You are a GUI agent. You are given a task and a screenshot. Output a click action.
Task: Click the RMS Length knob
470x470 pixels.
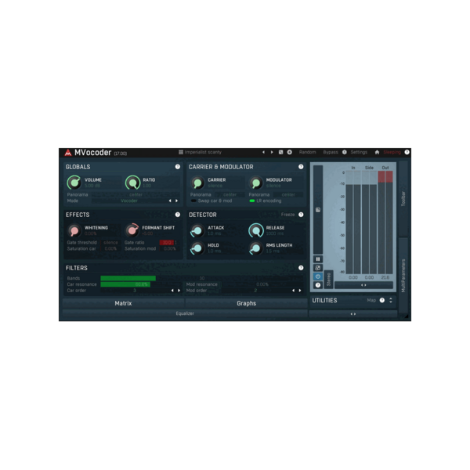point(255,248)
